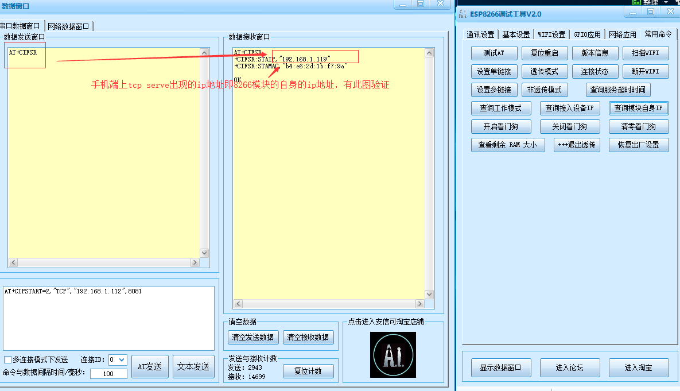Switch to 常用命令 tab
This screenshot has height=391, width=680.
[658, 34]
